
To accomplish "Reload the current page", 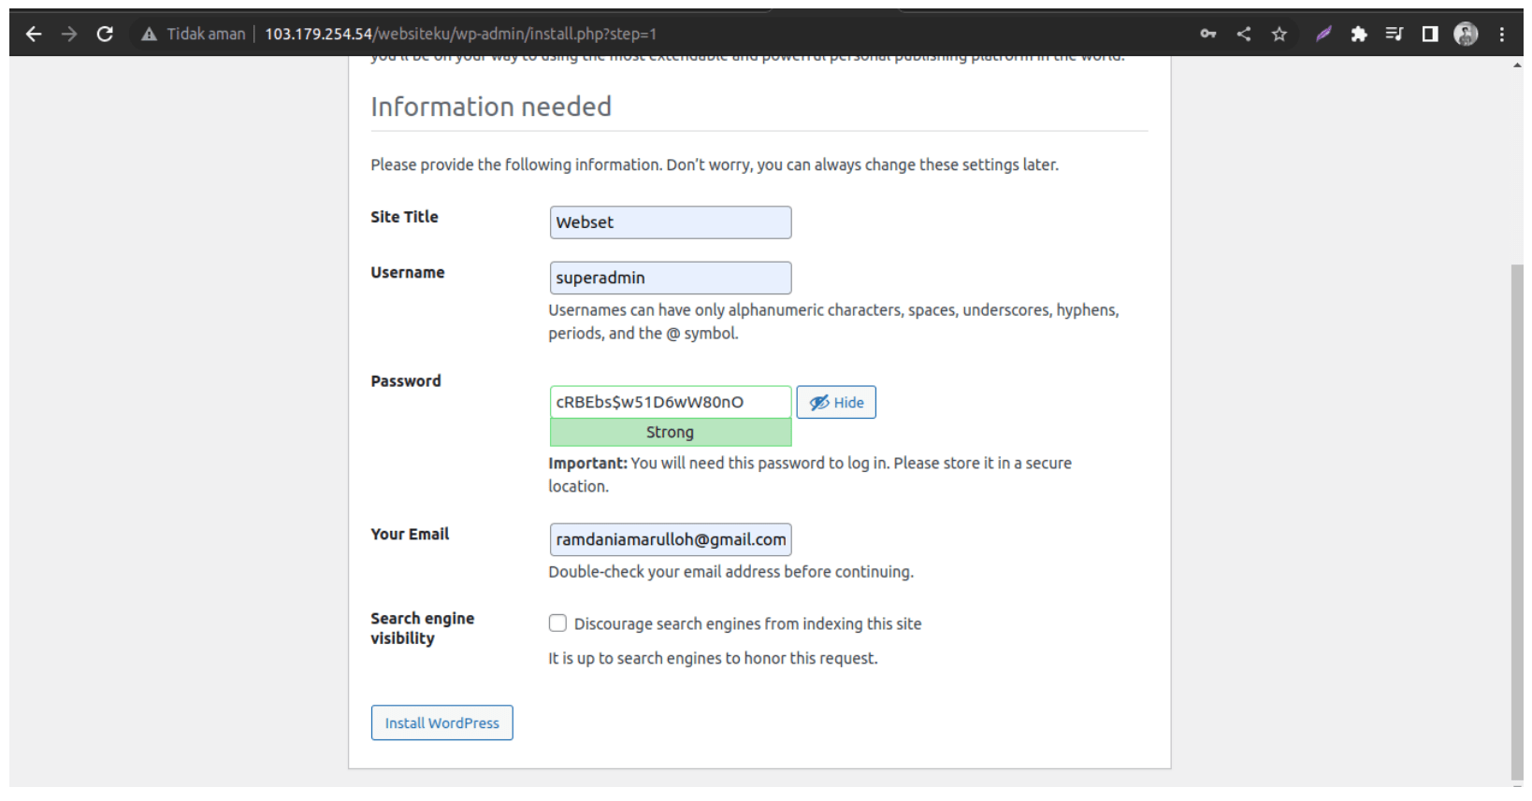I will [x=105, y=35].
